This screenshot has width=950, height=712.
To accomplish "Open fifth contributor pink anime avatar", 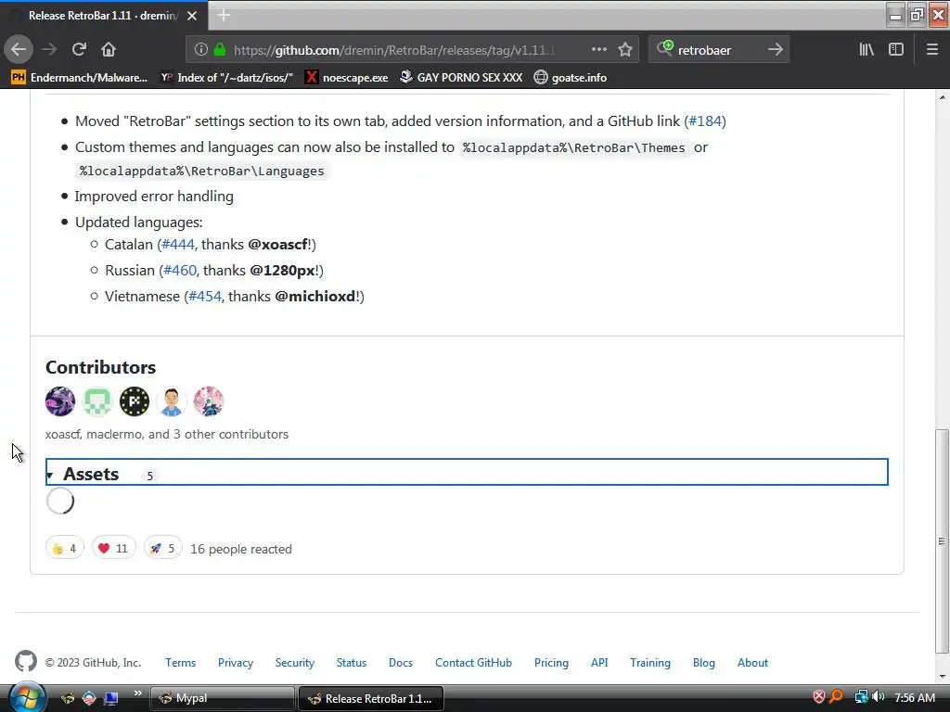I will pos(208,401).
